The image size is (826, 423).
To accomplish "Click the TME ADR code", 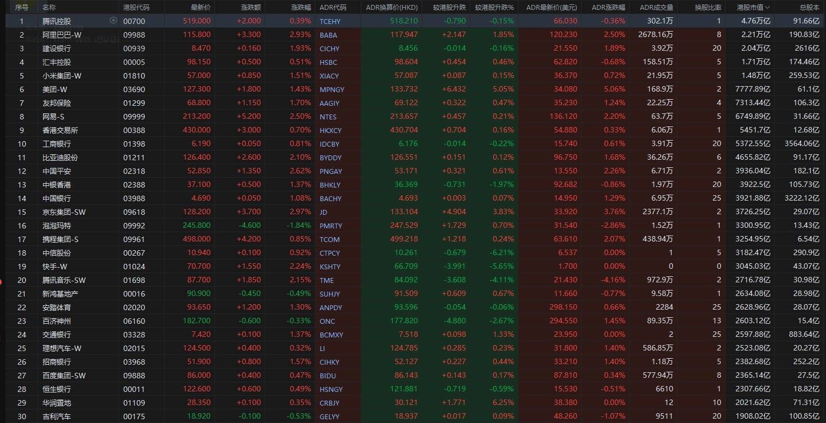I will pyautogui.click(x=327, y=280).
